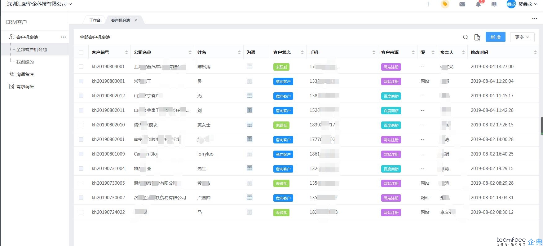
Task: Select 需求调研 in the sidebar
Action: pyautogui.click(x=25, y=87)
